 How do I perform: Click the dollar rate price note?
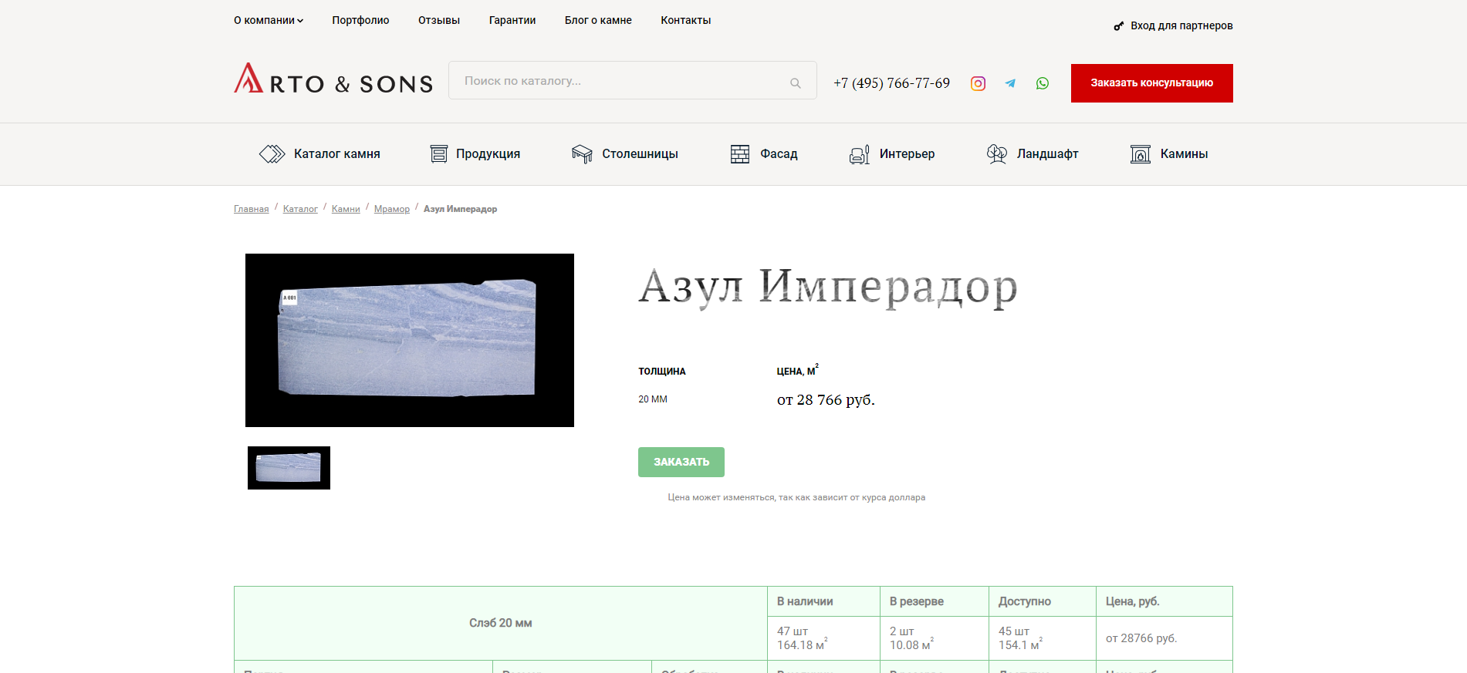click(796, 498)
